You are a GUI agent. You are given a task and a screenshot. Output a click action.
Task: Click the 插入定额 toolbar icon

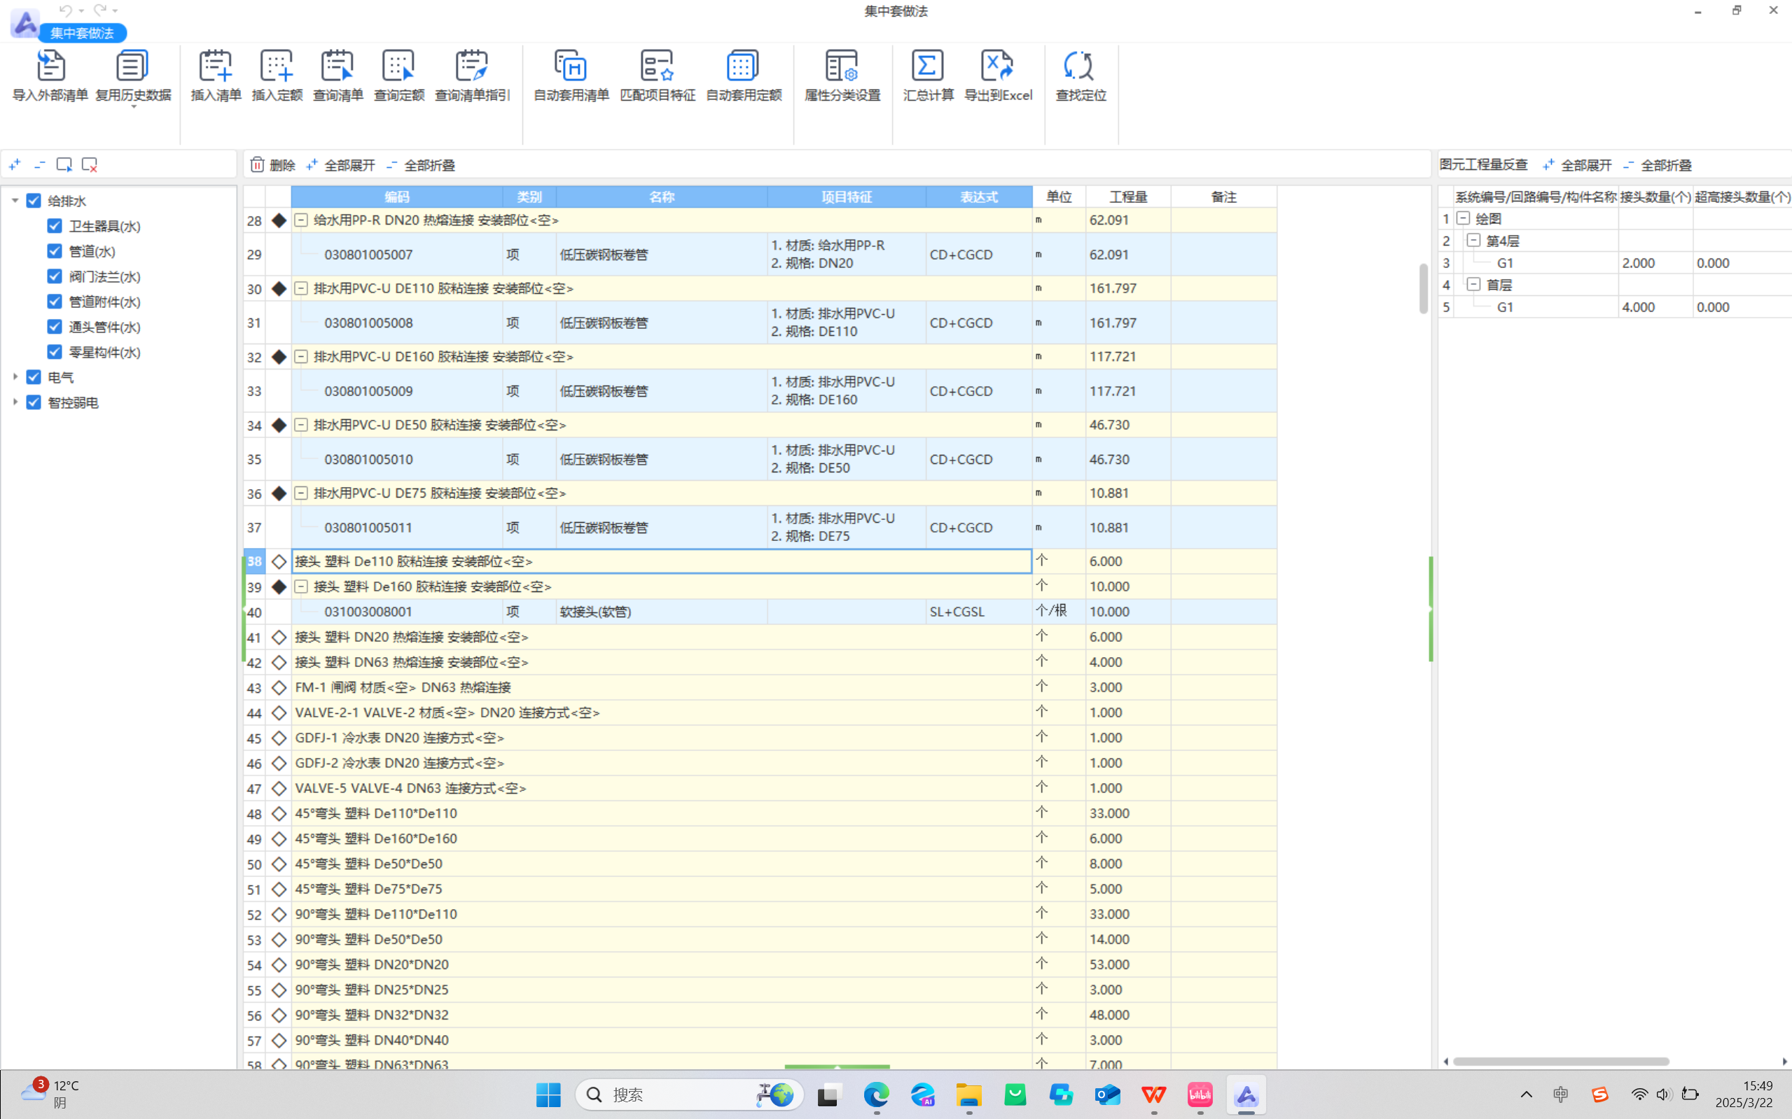coord(277,65)
